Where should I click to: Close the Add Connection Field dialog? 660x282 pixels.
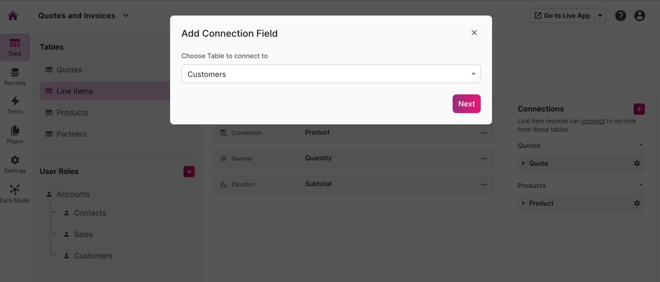[x=474, y=33]
